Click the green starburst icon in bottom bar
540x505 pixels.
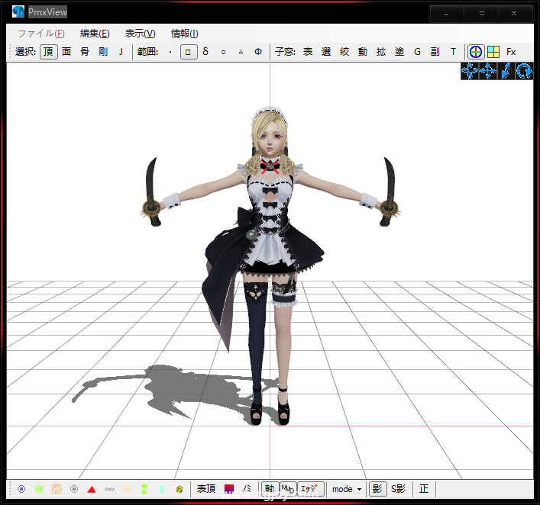39,489
